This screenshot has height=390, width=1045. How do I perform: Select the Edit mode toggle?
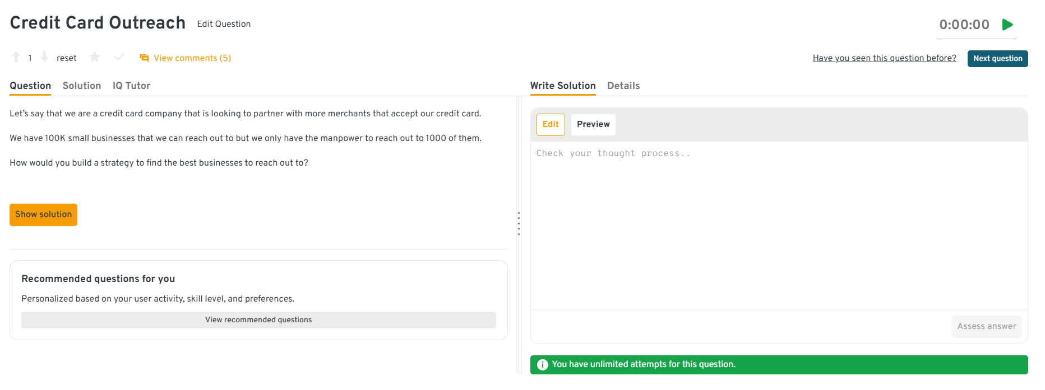pos(551,124)
